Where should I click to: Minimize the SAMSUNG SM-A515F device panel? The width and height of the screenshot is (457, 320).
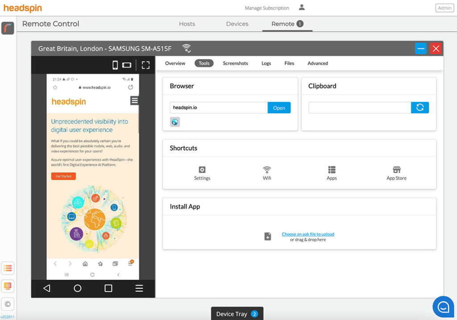pyautogui.click(x=420, y=48)
